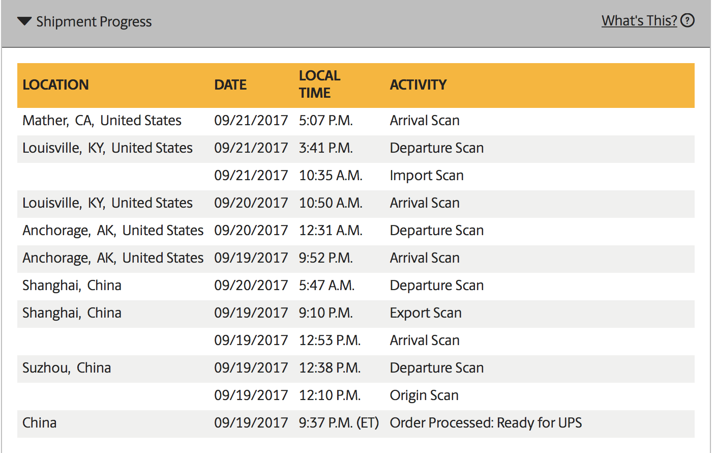Viewport: 716px width, 453px height.
Task: Click the Suzhou, China location cell
Action: click(x=67, y=368)
